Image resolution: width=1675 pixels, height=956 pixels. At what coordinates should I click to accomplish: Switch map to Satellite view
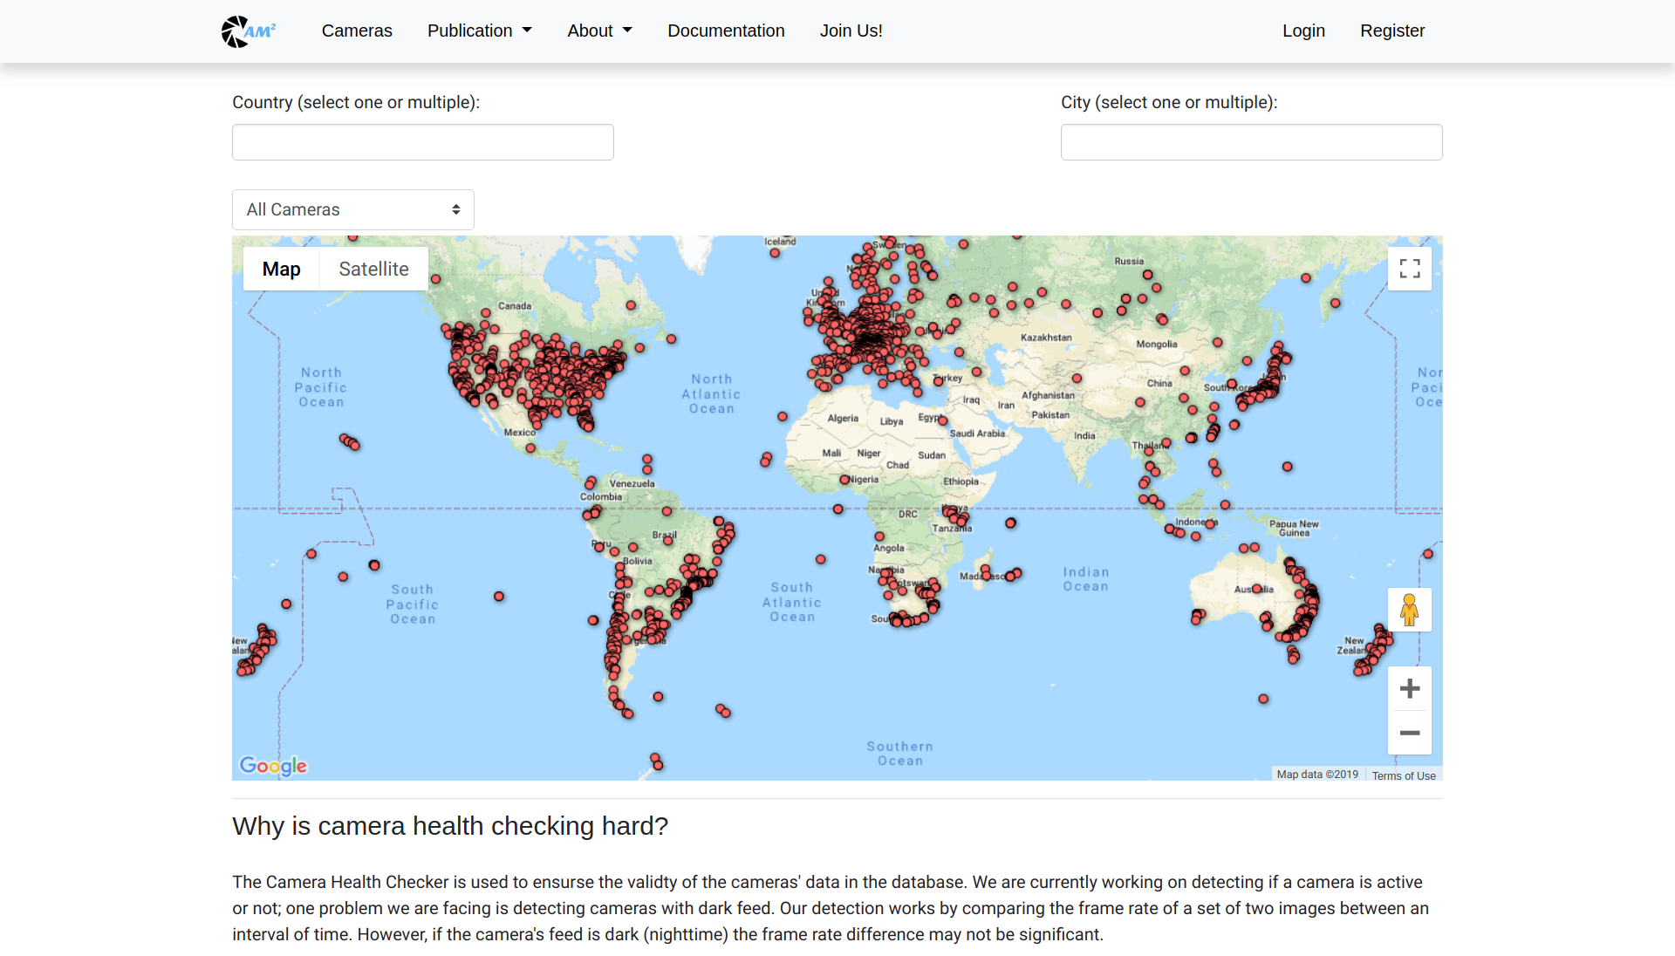[373, 269]
